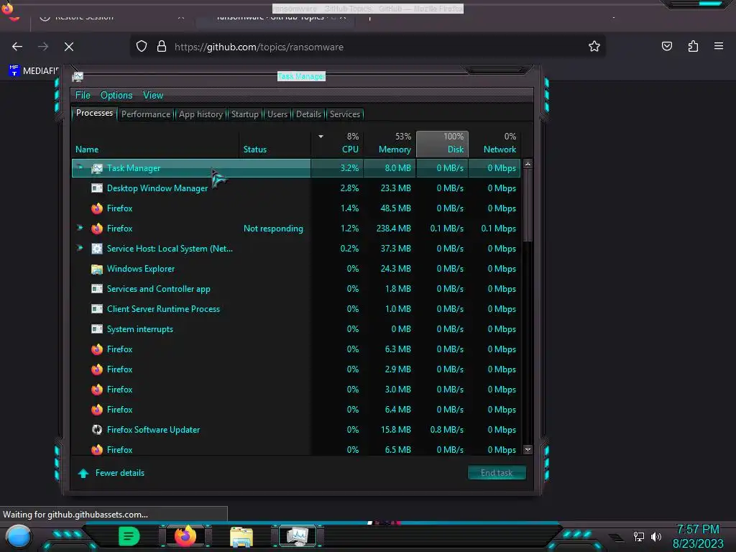Click the volume speaker tray icon
Image resolution: width=736 pixels, height=552 pixels.
coord(655,536)
